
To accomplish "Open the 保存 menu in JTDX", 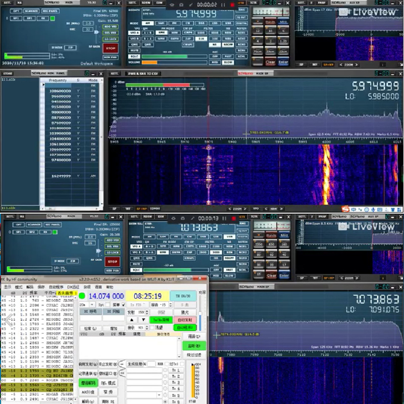I will click(x=41, y=287).
